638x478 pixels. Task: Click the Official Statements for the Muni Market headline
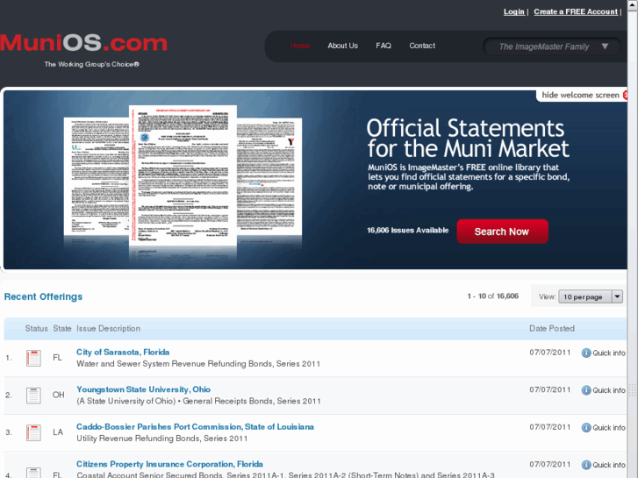coord(468,139)
